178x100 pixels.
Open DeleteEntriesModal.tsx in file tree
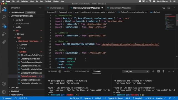(31, 73)
